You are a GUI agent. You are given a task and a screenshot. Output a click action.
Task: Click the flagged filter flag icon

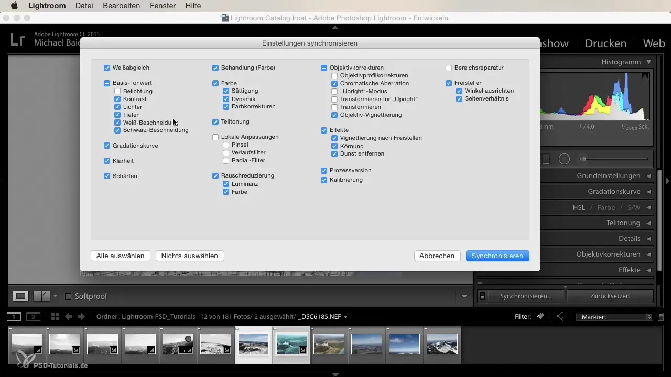tap(542, 316)
